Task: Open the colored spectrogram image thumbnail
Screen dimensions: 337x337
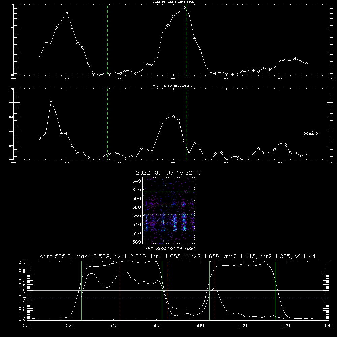Action: pyautogui.click(x=168, y=210)
